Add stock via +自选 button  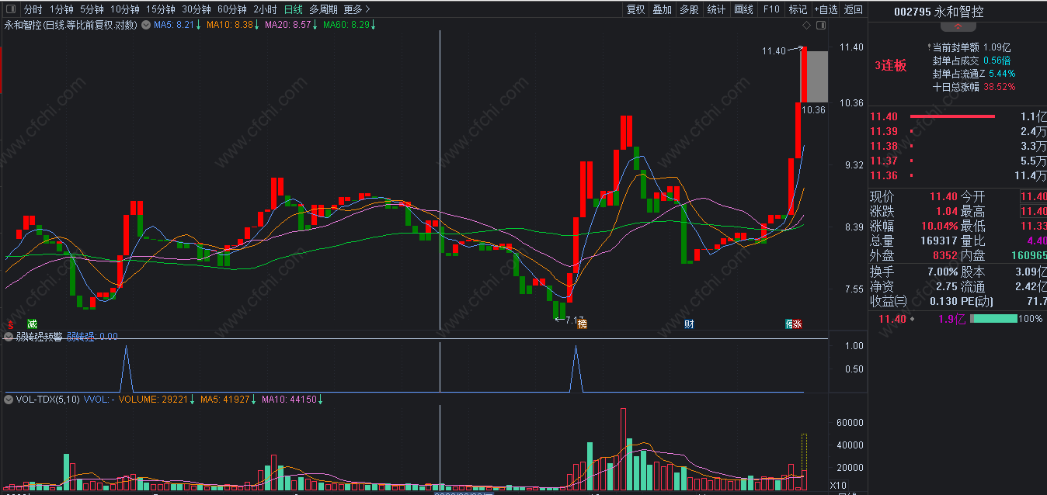[826, 9]
